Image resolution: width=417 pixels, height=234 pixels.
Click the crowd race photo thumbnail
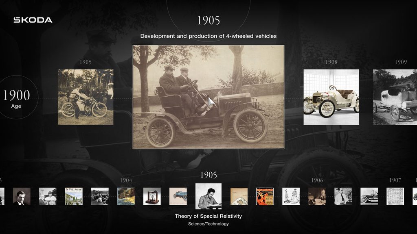tap(100, 196)
